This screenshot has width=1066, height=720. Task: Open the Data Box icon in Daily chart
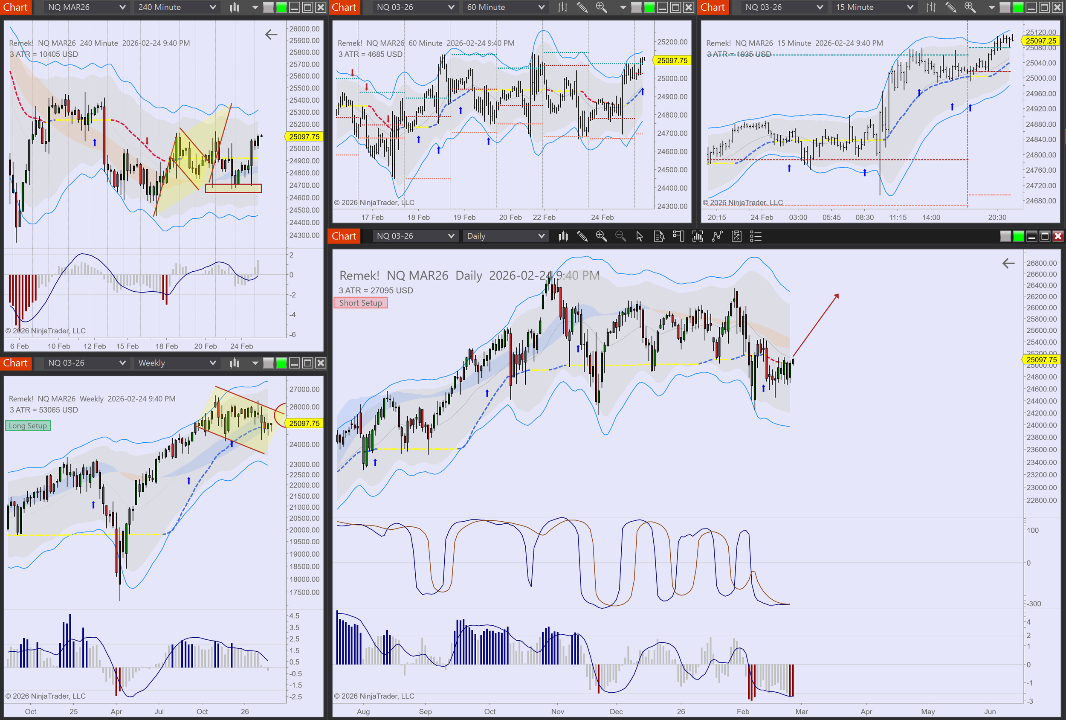point(659,236)
